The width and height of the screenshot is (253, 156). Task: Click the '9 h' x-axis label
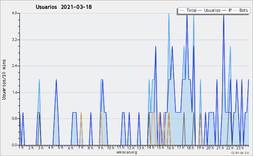(101, 148)
